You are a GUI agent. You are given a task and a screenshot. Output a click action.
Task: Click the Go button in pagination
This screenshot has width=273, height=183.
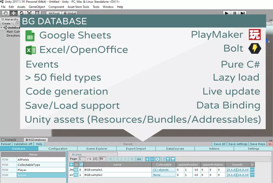click(139, 159)
